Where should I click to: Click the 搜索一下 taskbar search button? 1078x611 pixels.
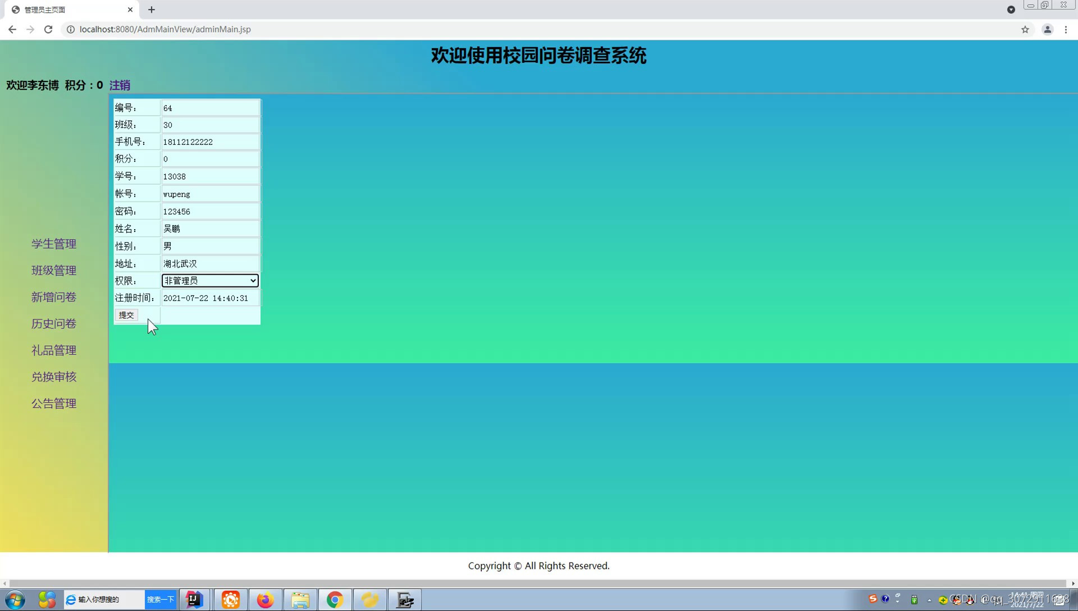click(161, 600)
